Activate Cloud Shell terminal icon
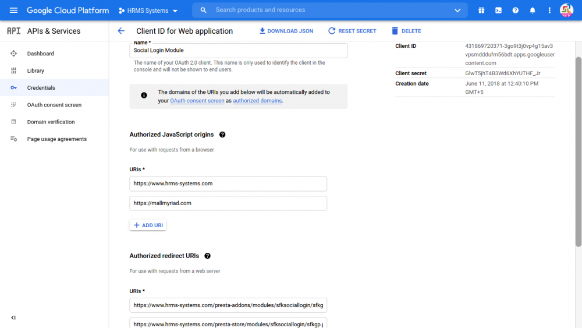The height and width of the screenshot is (328, 582). (x=499, y=10)
